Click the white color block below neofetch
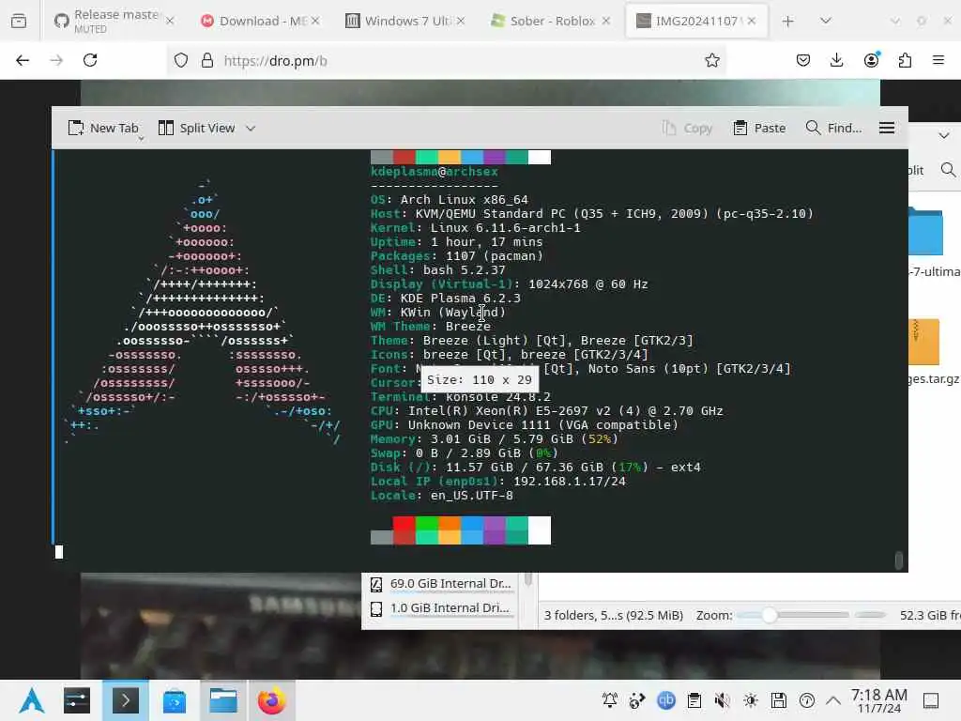The height and width of the screenshot is (721, 961). coord(540,530)
